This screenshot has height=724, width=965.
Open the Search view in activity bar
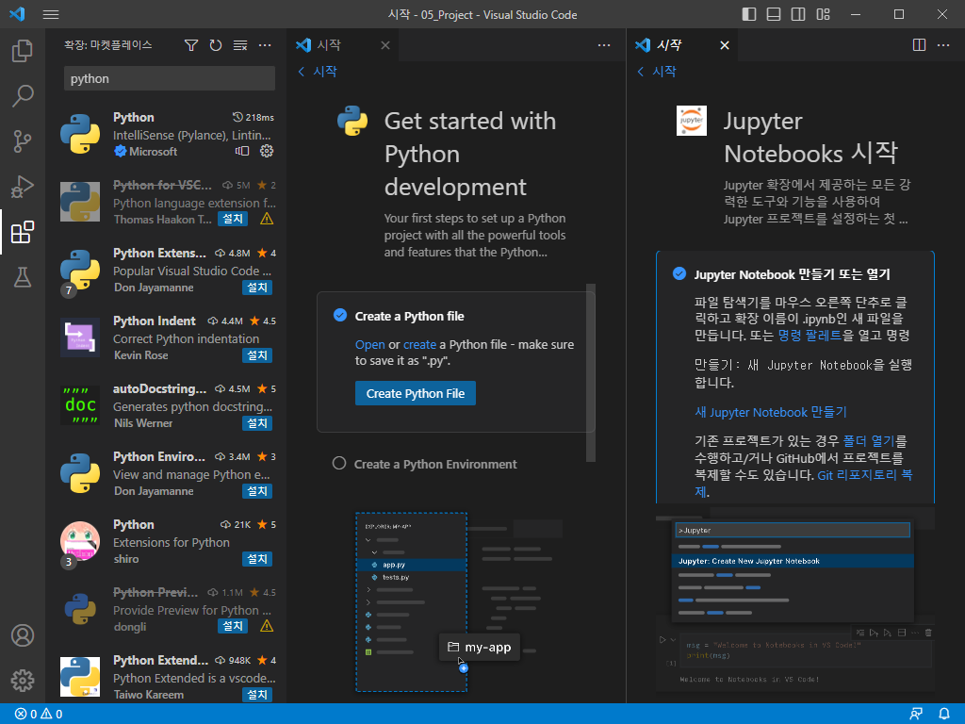(23, 96)
